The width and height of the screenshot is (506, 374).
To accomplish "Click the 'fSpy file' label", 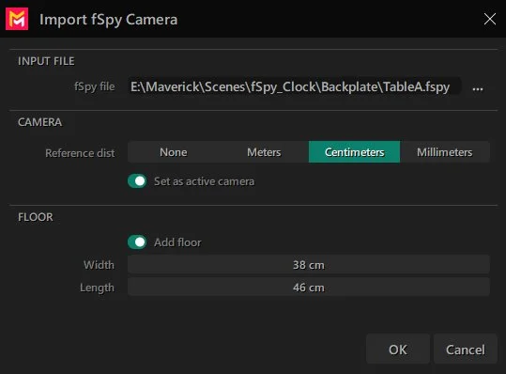I will [x=95, y=86].
